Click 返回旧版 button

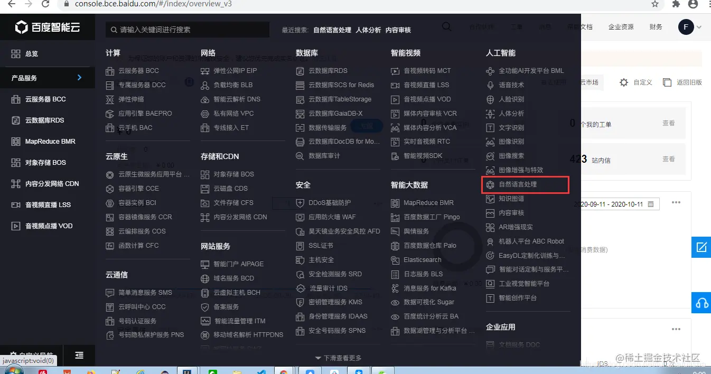click(x=682, y=82)
